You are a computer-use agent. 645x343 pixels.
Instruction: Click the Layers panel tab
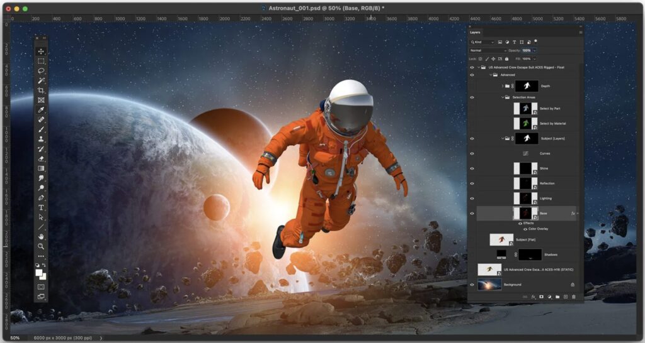coord(475,31)
